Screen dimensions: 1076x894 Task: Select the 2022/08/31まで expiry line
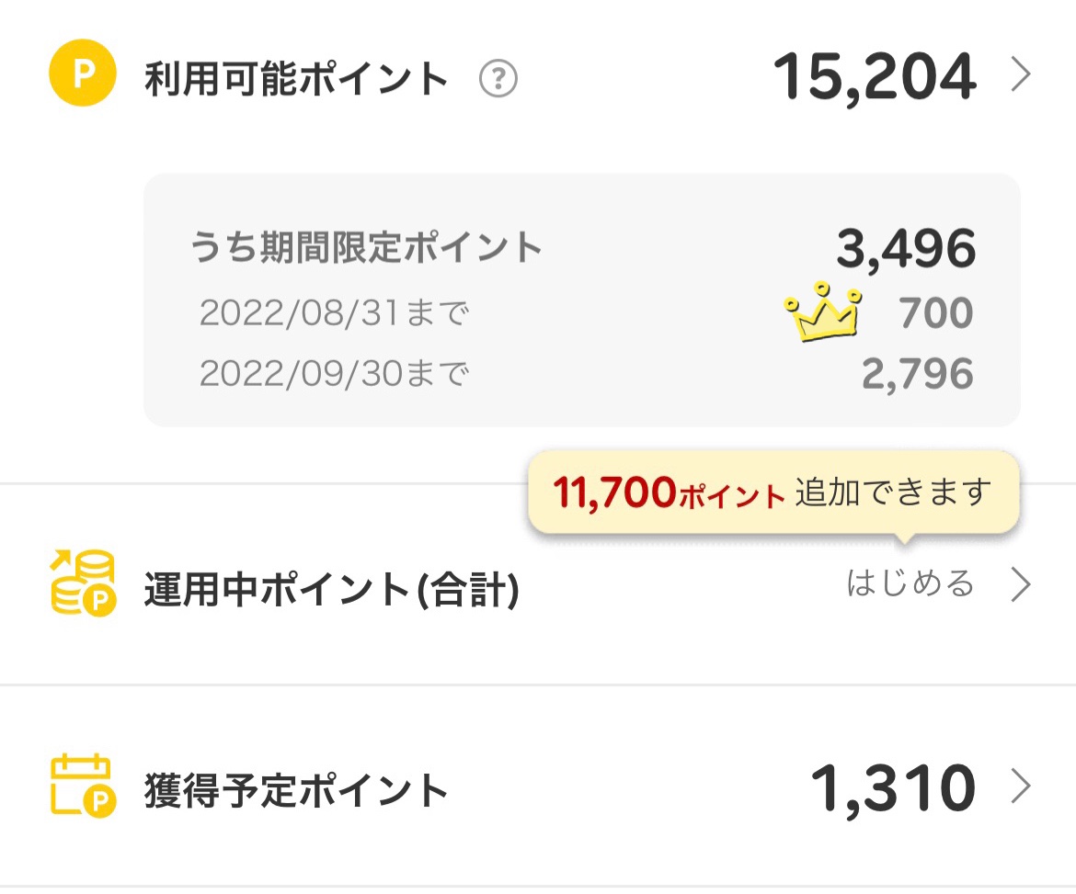[x=334, y=315]
